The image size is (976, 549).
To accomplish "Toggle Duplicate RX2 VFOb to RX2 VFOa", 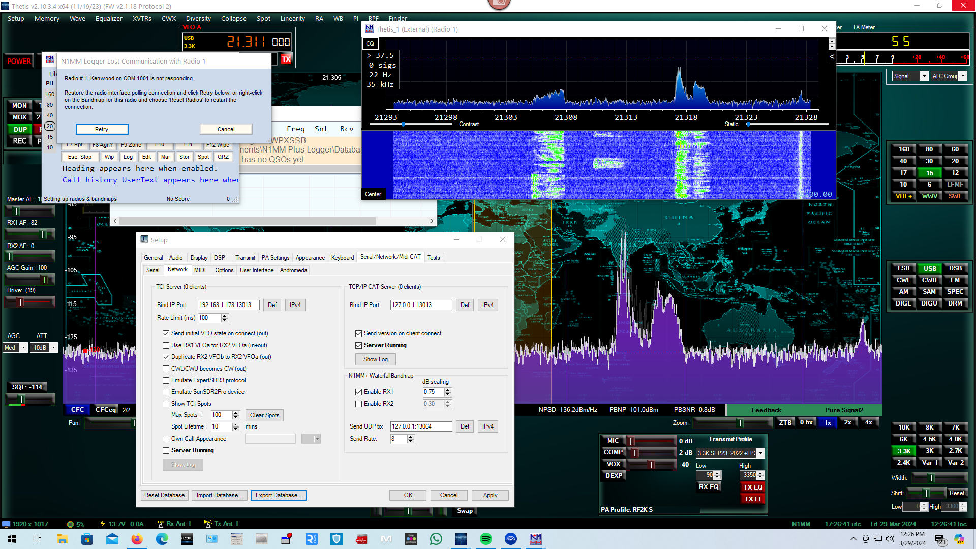I will pos(166,357).
